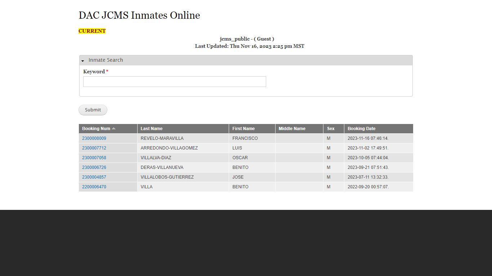Select the VILLA last name cell
Image resolution: width=492 pixels, height=276 pixels.
click(183, 187)
